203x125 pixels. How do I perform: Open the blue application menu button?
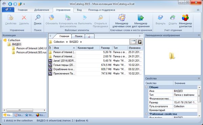click(8, 9)
